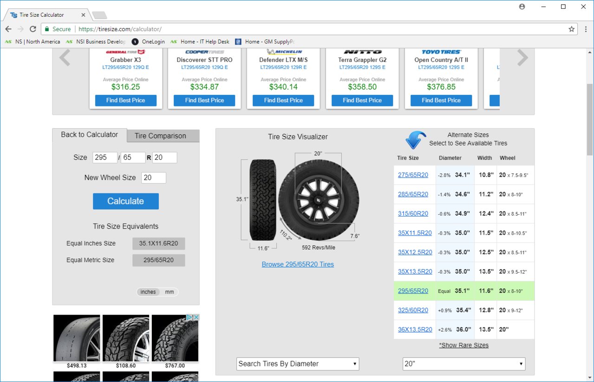This screenshot has width=594, height=382.
Task: Click the AdChoices icon on the ad
Action: [x=189, y=317]
